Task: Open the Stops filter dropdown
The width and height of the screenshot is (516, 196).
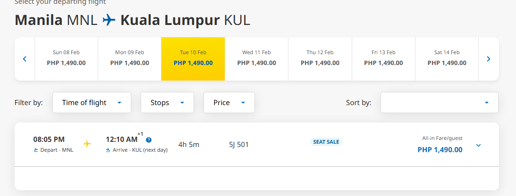Action: (x=167, y=102)
